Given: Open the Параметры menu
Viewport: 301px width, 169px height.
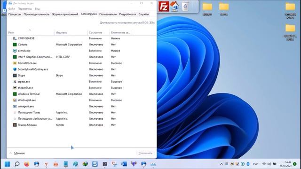Looking at the screenshot, I should tap(25, 9).
